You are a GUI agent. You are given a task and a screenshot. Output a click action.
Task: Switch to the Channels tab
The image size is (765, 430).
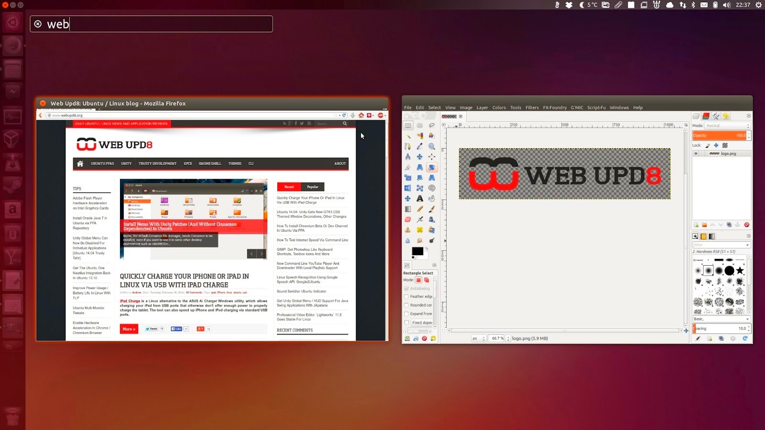tap(706, 116)
